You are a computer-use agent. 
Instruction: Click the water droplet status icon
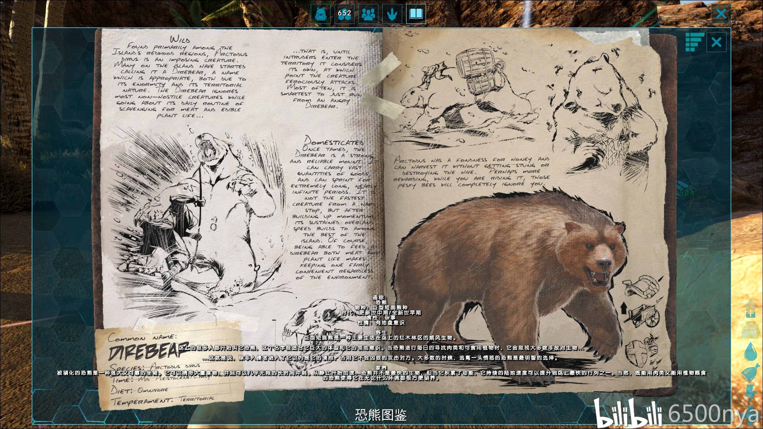tap(750, 352)
